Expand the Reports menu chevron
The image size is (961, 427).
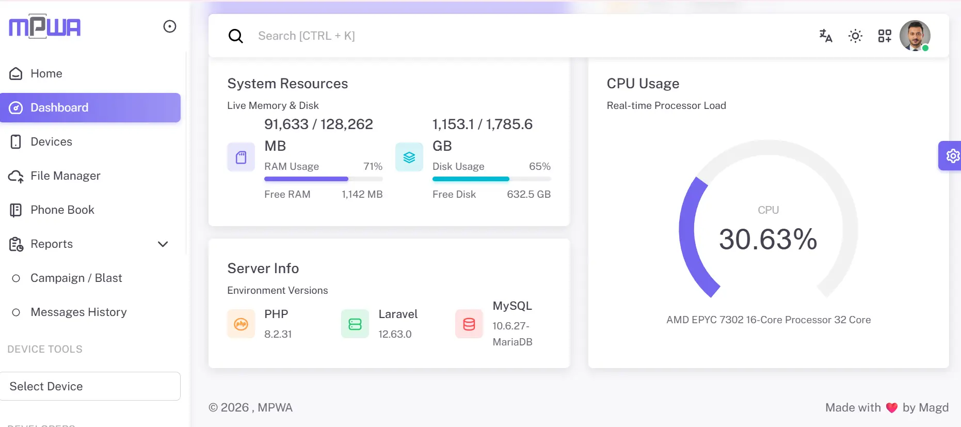coord(163,244)
